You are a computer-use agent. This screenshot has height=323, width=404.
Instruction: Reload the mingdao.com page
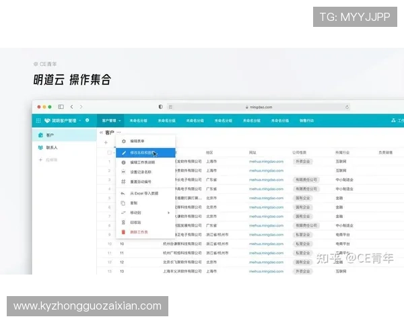(347, 107)
